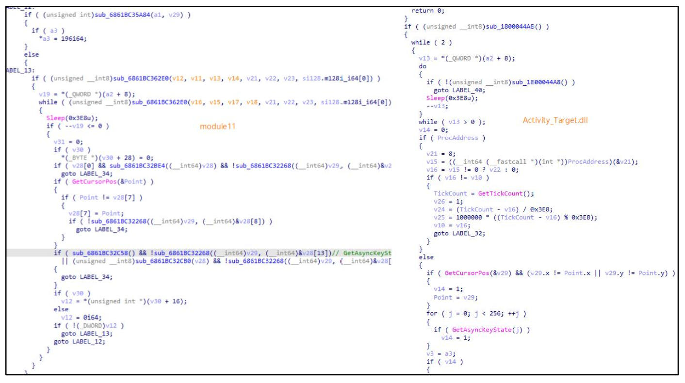Click 'v16 = v15 != 0 ? v22 : 0;'

(x=473, y=169)
